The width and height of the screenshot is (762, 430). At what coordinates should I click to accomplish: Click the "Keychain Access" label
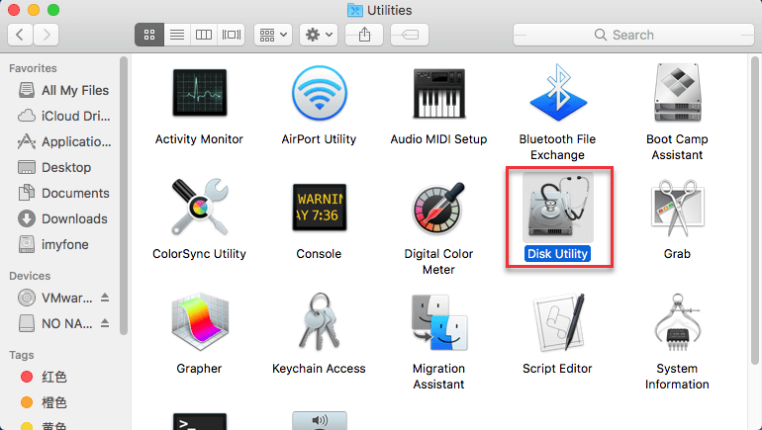coord(319,369)
